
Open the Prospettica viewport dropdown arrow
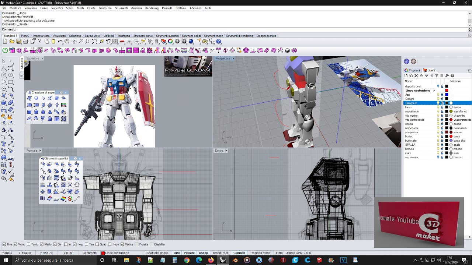tap(233, 59)
